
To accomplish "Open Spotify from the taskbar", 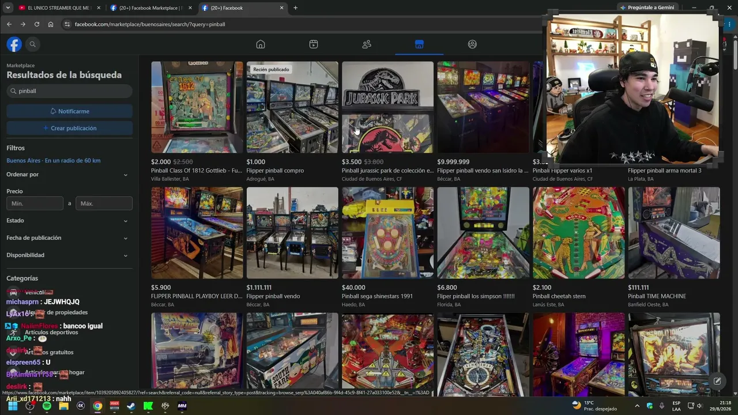I will [x=47, y=406].
